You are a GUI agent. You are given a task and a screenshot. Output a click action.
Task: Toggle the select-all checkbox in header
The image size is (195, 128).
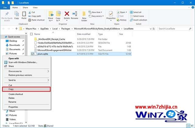(31, 34)
